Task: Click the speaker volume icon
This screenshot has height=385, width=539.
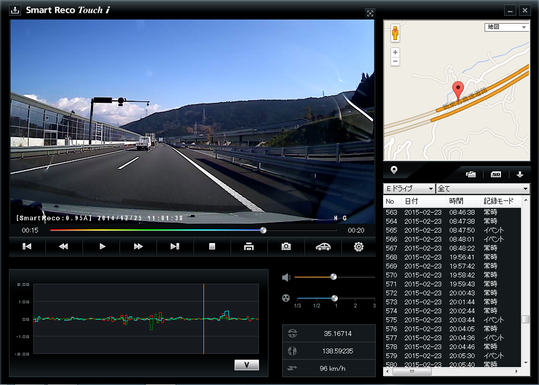Action: coord(286,277)
